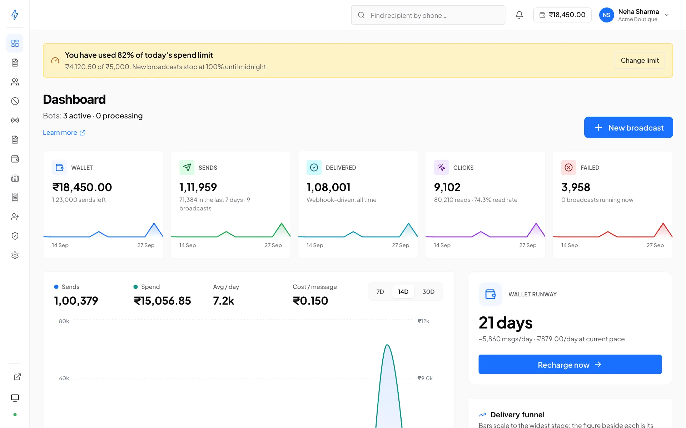Click the CLICKS card purple sparkline
This screenshot has height=428, width=686.
(485, 230)
